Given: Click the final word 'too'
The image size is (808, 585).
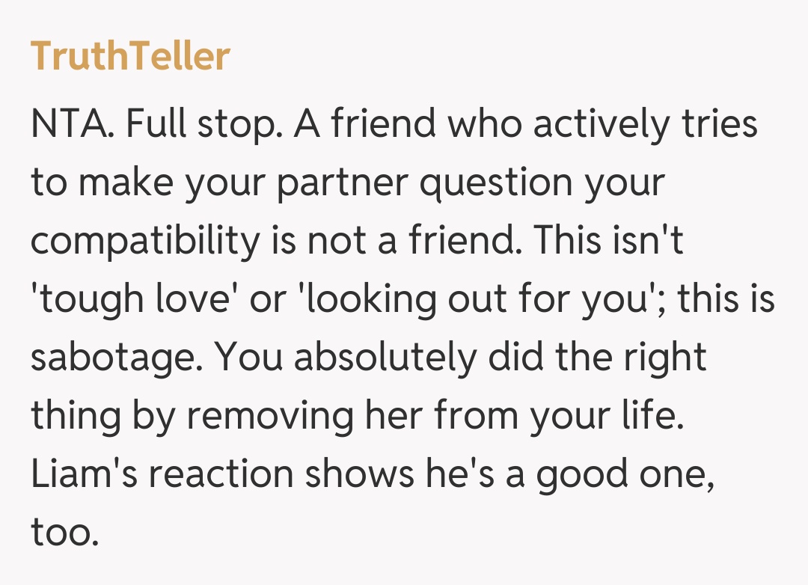Looking at the screenshot, I should click(x=64, y=533).
